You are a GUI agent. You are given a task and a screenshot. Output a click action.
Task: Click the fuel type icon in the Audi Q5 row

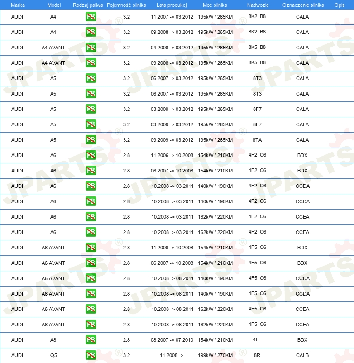(x=91, y=355)
